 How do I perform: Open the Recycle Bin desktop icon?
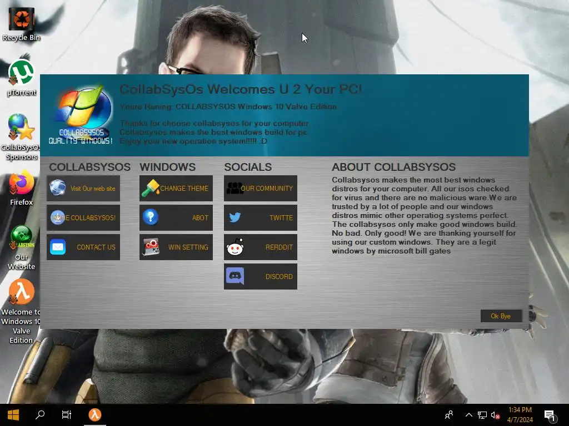coord(22,24)
